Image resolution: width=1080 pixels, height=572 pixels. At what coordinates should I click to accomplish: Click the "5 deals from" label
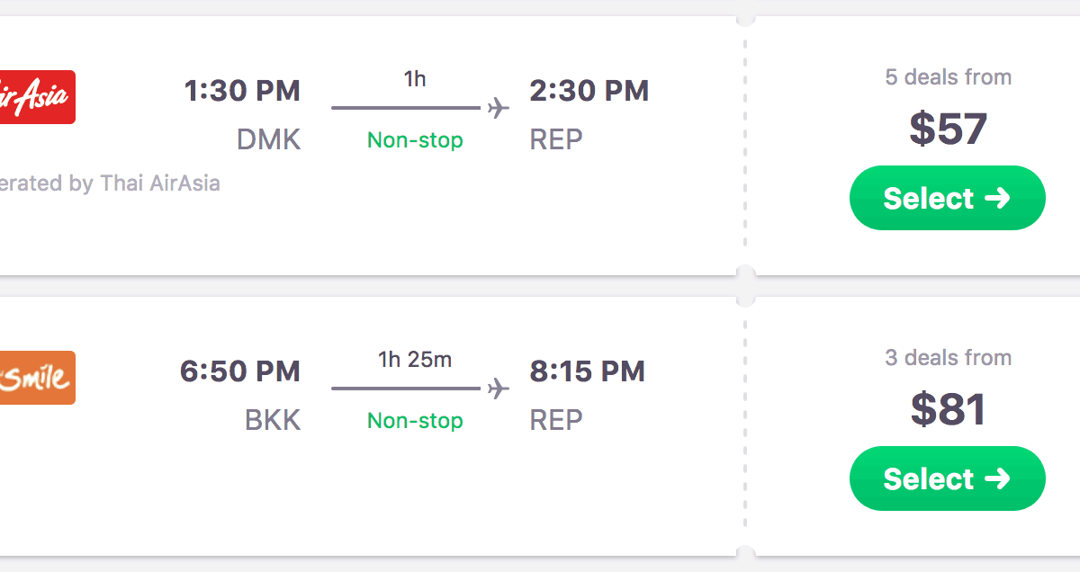pyautogui.click(x=948, y=77)
